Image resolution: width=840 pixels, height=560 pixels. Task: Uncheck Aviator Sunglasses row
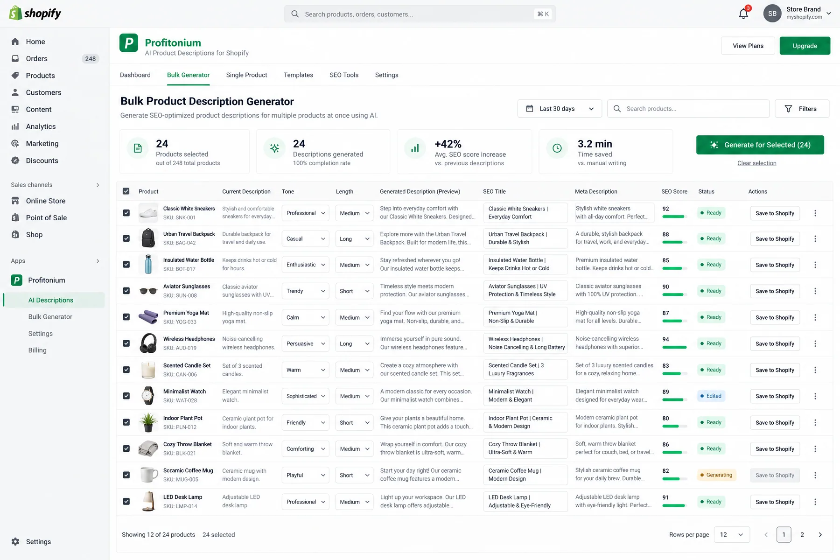(126, 291)
